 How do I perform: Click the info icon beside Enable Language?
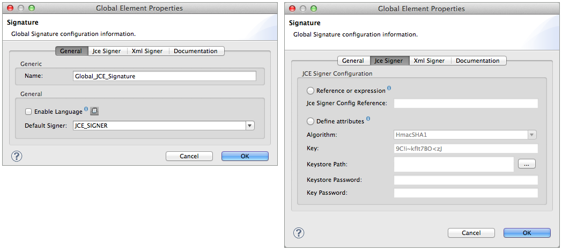coord(86,109)
